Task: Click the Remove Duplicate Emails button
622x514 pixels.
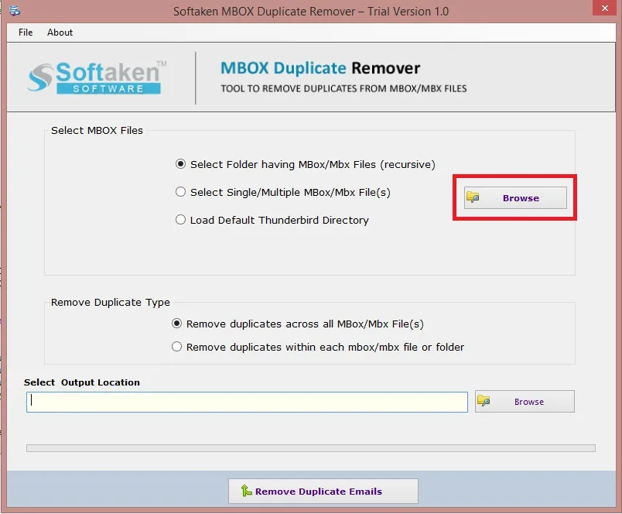Action: pyautogui.click(x=323, y=491)
